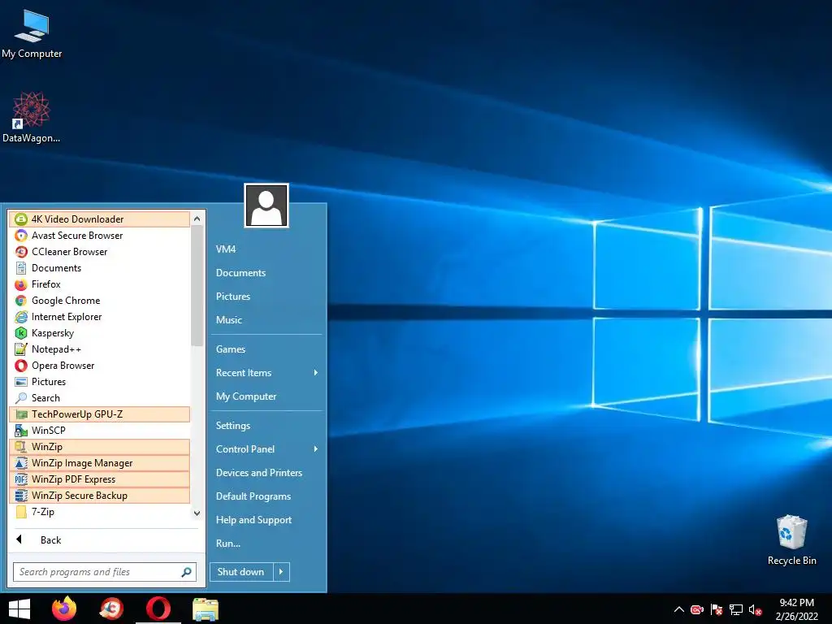Open Notepad++
The height and width of the screenshot is (624, 832).
pos(100,349)
